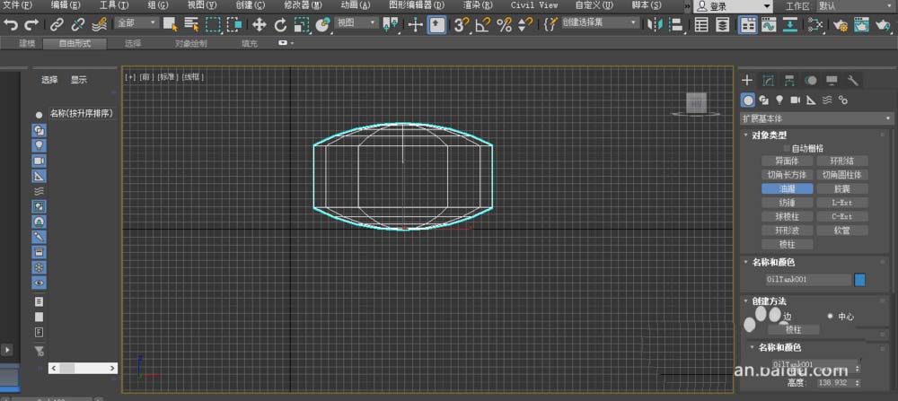Viewport: 898px width, 401px height.
Task: Toggle the 3D Snaps icon
Action: tap(461, 24)
